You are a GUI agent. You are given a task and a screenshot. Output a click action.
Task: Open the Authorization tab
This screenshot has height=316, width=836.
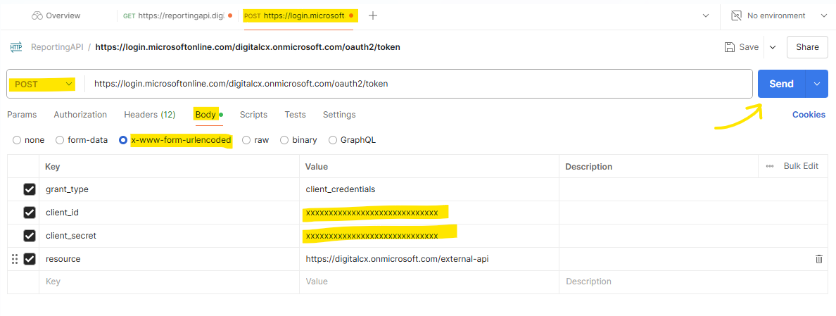(x=80, y=115)
